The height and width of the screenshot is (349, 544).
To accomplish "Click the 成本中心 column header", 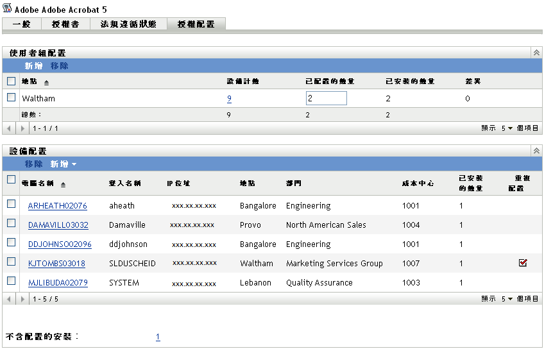I will [x=418, y=183].
